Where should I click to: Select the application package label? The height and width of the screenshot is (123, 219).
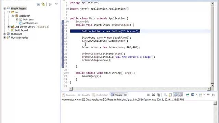point(25,16)
